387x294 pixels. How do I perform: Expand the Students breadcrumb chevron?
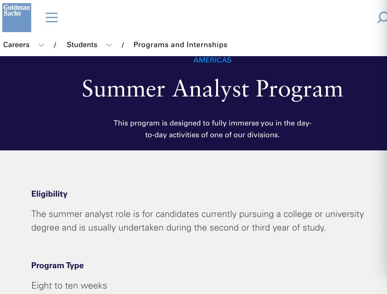pos(109,45)
